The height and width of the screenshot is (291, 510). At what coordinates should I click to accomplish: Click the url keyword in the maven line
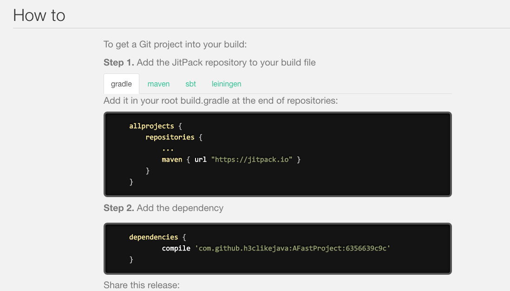pyautogui.click(x=200, y=159)
